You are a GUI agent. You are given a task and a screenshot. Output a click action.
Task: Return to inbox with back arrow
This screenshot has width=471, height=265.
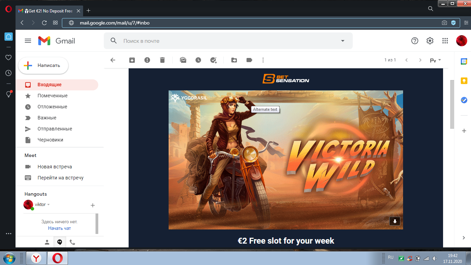point(113,60)
